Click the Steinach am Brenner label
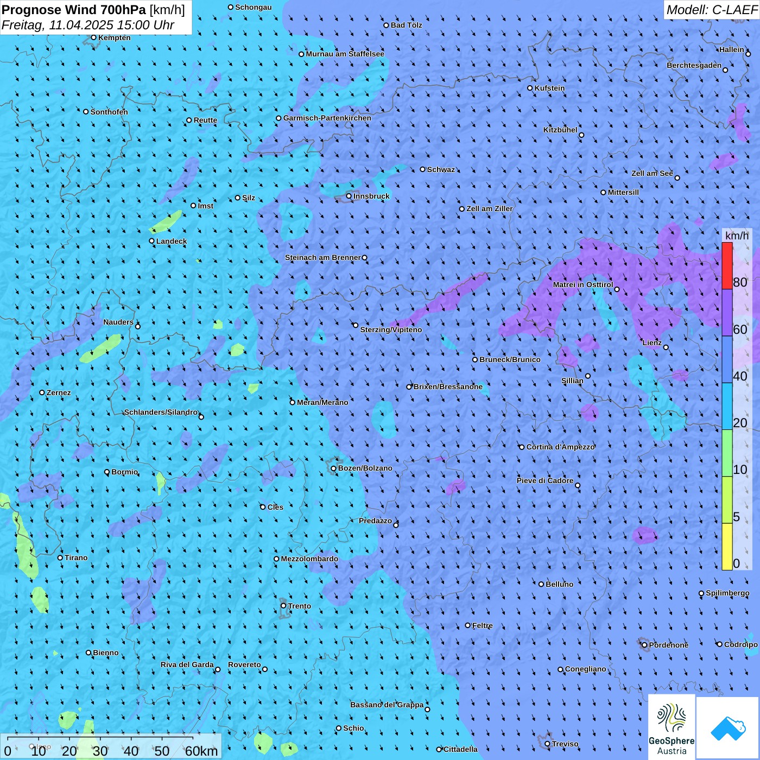 pos(322,257)
